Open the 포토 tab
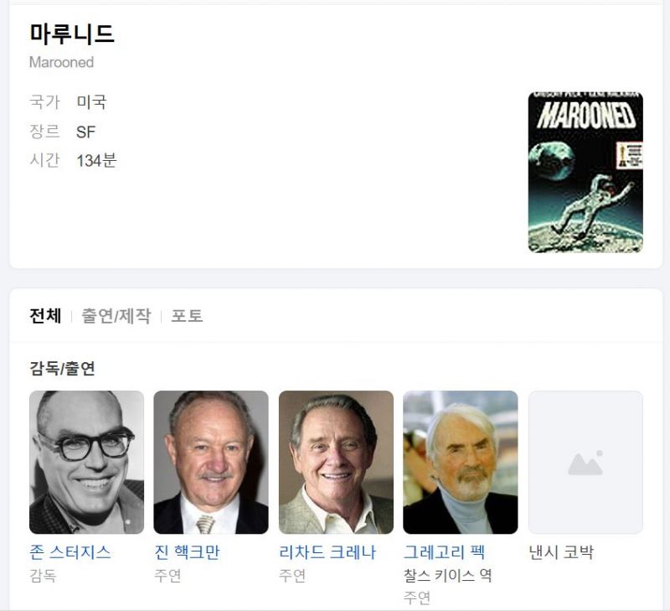 click(187, 316)
